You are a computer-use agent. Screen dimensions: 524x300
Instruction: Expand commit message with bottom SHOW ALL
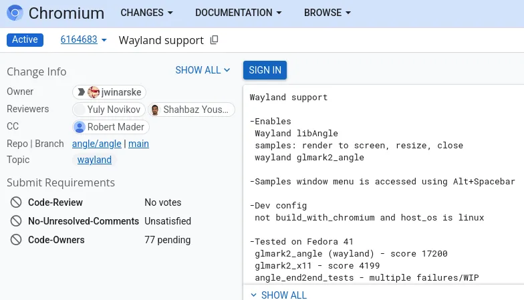(278, 295)
